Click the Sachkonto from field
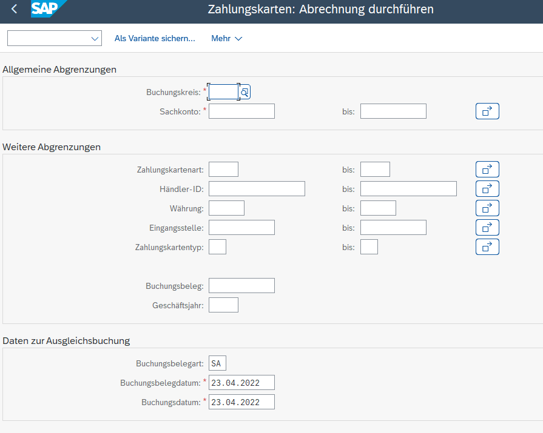 pos(241,111)
